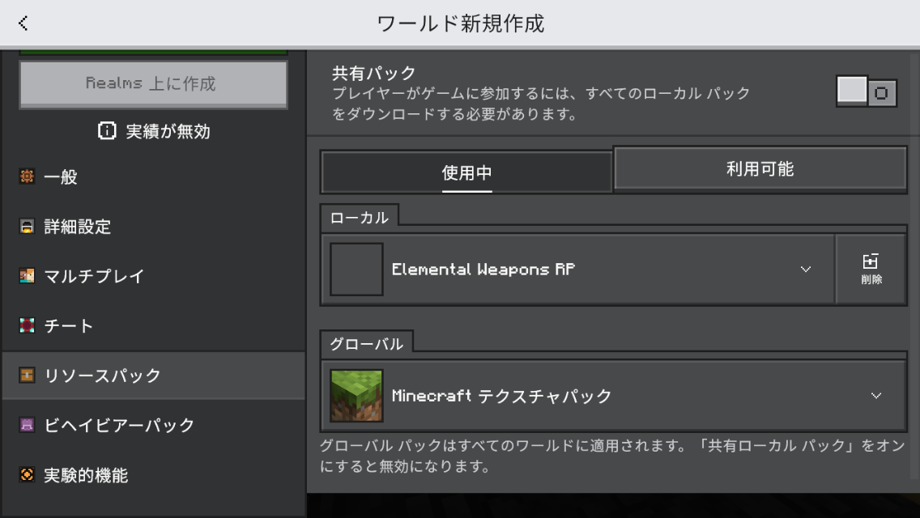Viewport: 920px width, 518px height.
Task: Go back using the top-left arrow
Action: [23, 23]
